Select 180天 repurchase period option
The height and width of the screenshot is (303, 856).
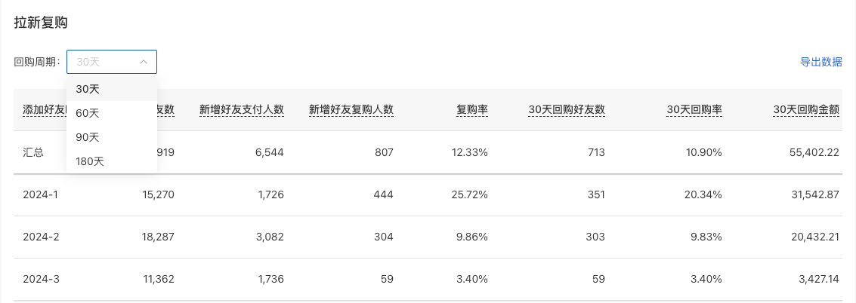112,161
